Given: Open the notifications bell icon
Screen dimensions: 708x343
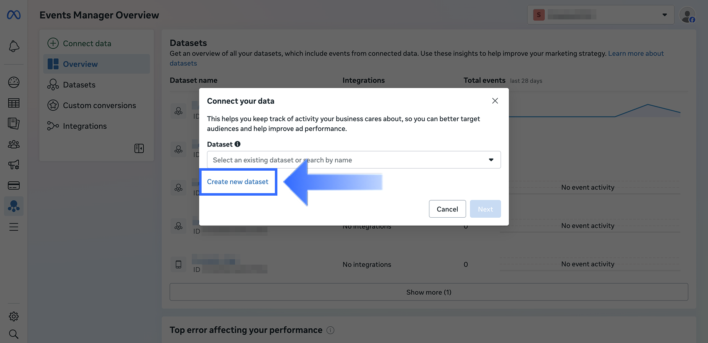Looking at the screenshot, I should (14, 46).
